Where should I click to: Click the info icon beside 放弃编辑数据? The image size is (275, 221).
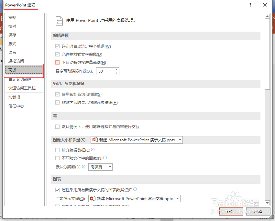[93, 149]
